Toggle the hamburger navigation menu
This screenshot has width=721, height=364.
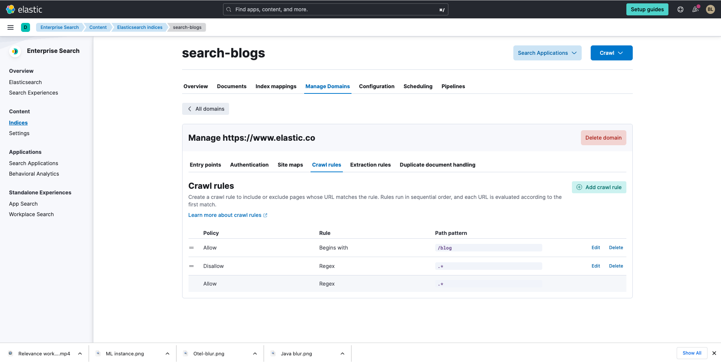(x=11, y=27)
